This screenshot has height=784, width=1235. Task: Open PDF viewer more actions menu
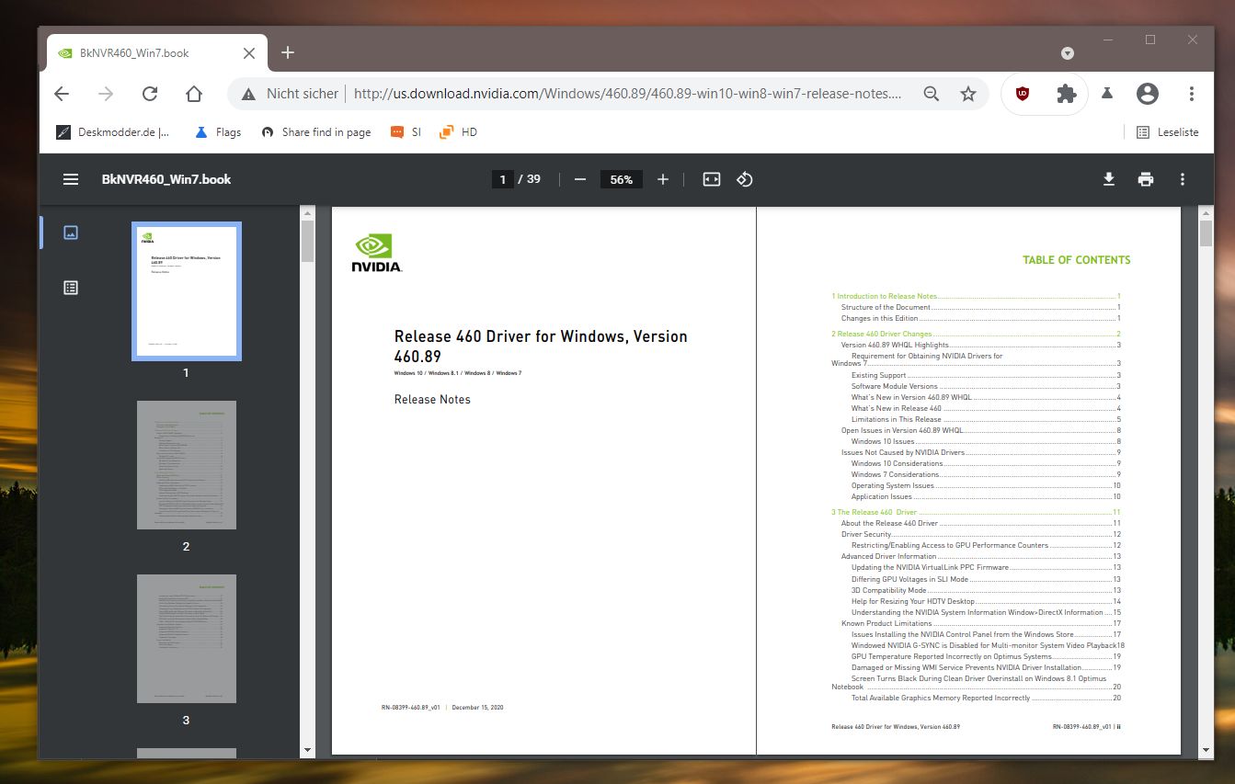[1183, 179]
